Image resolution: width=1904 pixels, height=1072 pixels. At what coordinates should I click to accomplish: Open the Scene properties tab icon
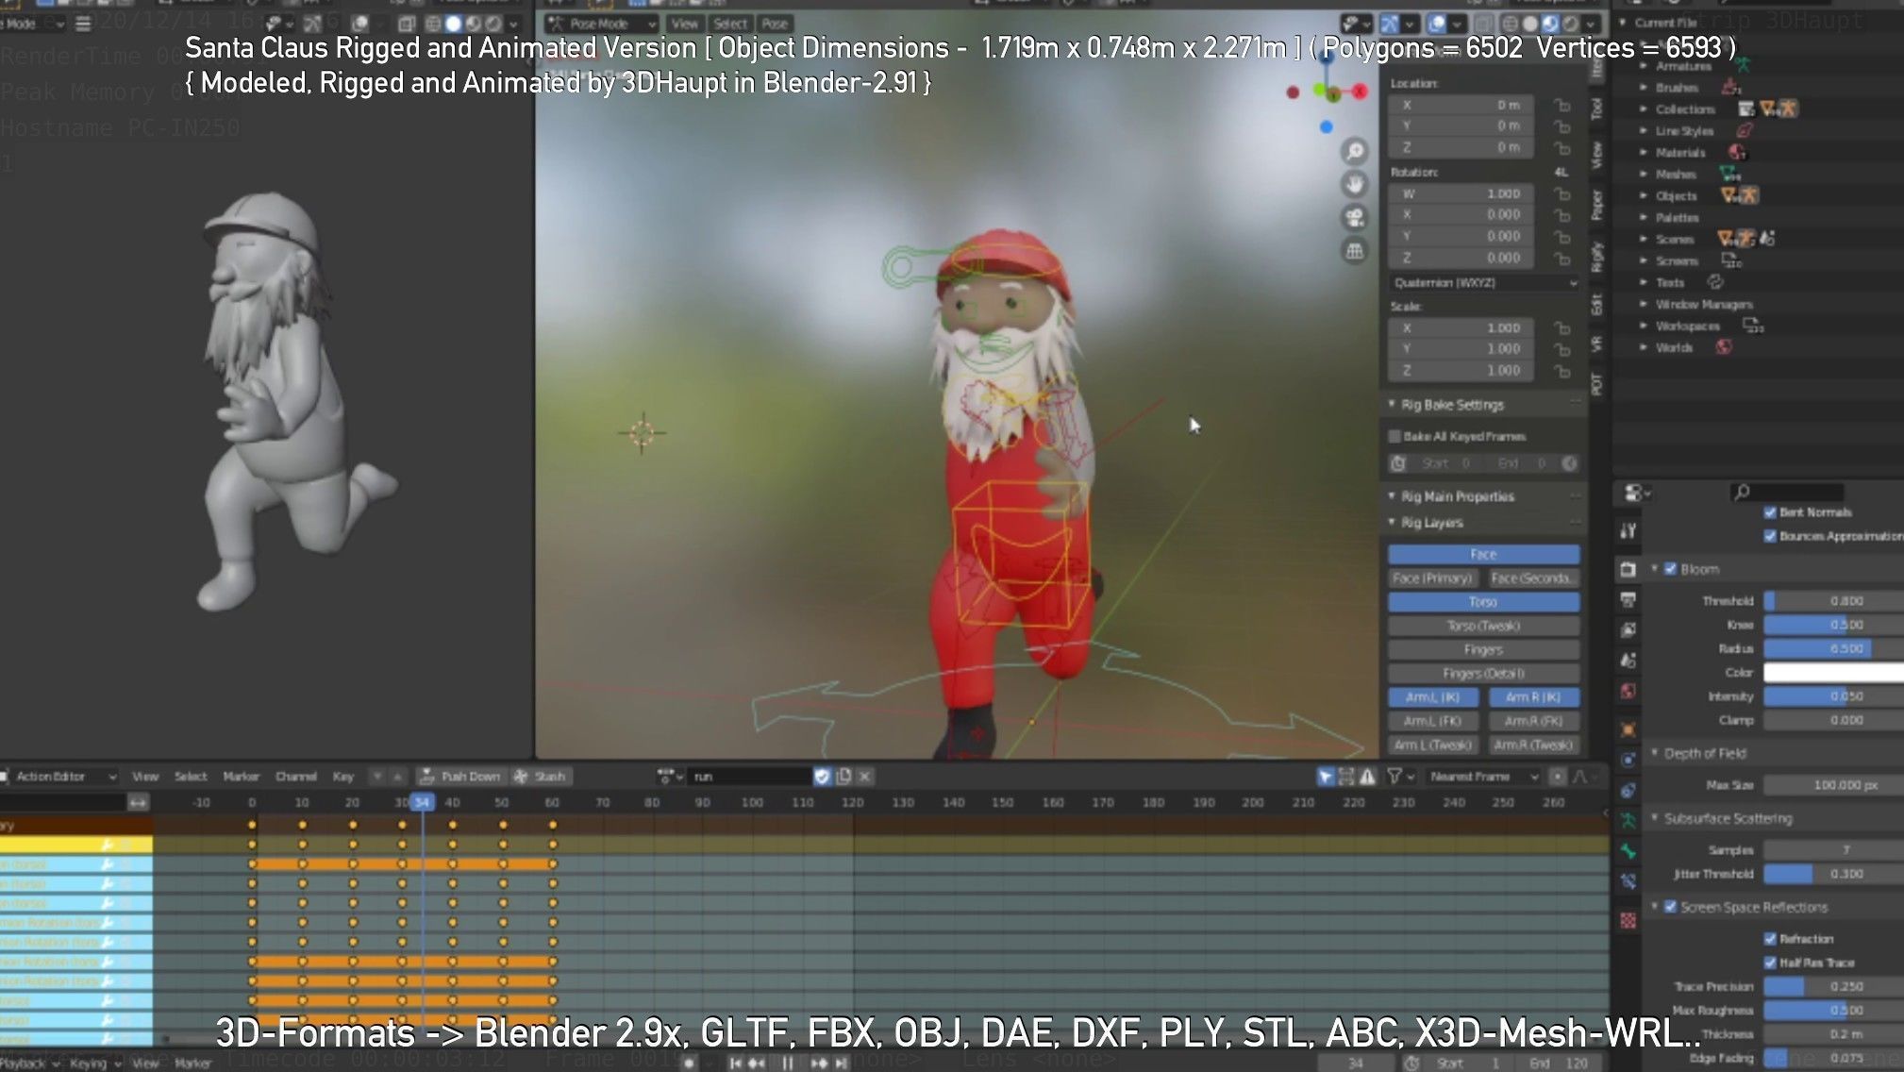1628,660
